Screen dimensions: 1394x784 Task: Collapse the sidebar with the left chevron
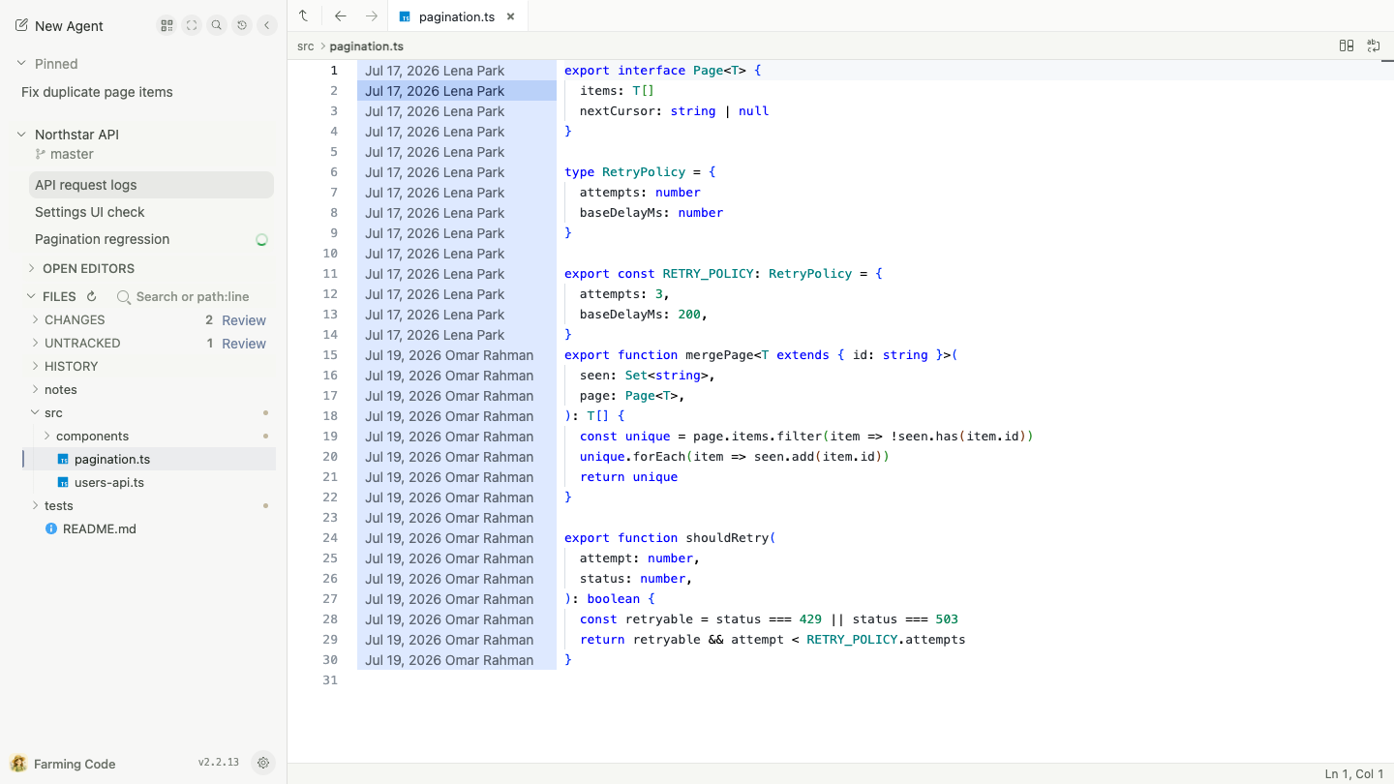click(267, 26)
